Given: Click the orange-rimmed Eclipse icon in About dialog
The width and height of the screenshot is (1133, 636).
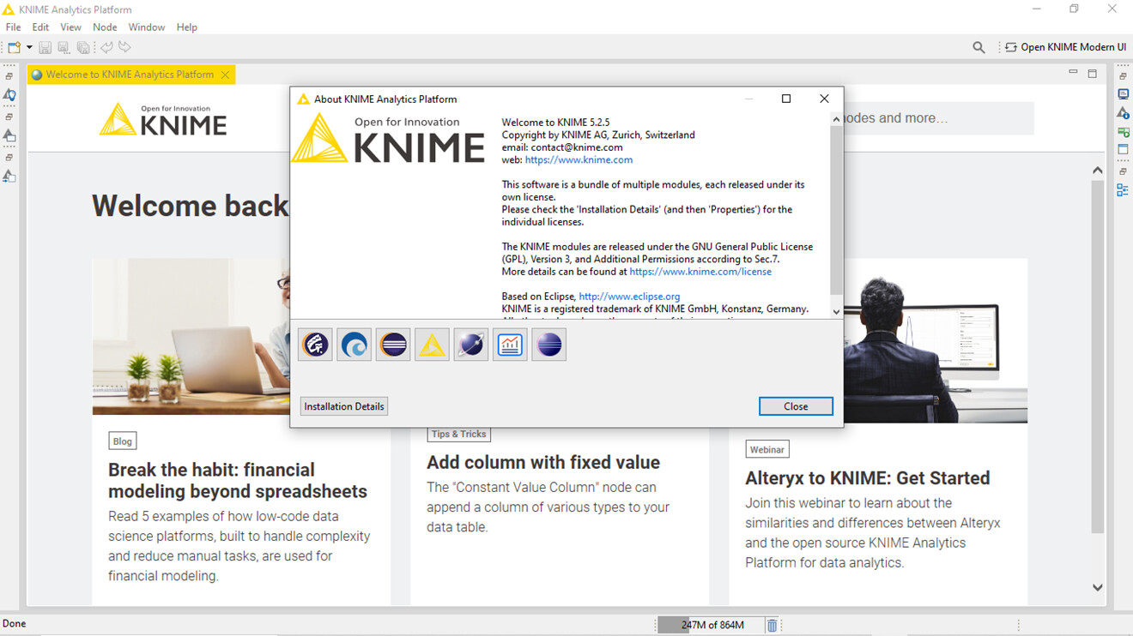Looking at the screenshot, I should [x=393, y=345].
